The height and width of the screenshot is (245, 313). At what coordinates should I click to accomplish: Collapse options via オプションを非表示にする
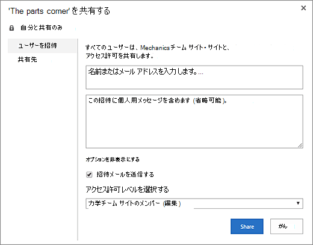pyautogui.click(x=113, y=160)
